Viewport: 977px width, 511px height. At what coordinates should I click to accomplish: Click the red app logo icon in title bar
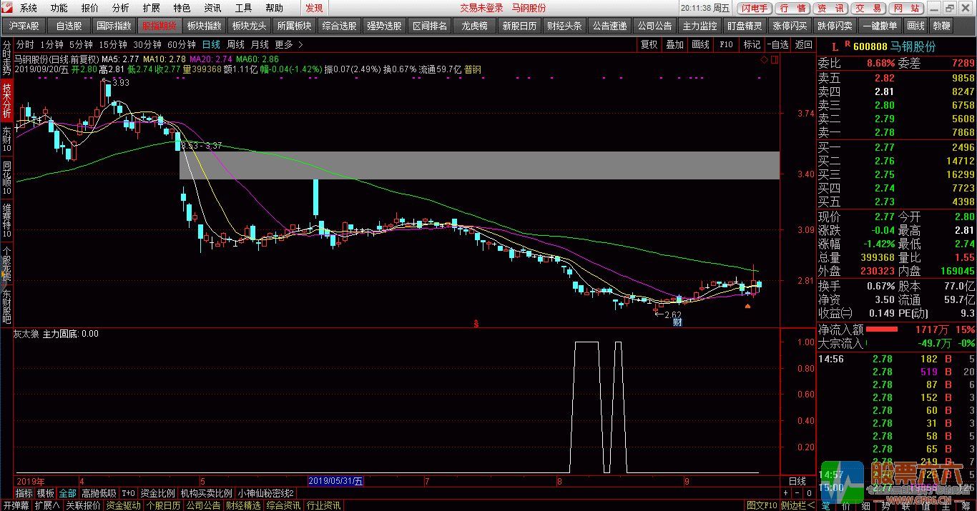(x=7, y=8)
